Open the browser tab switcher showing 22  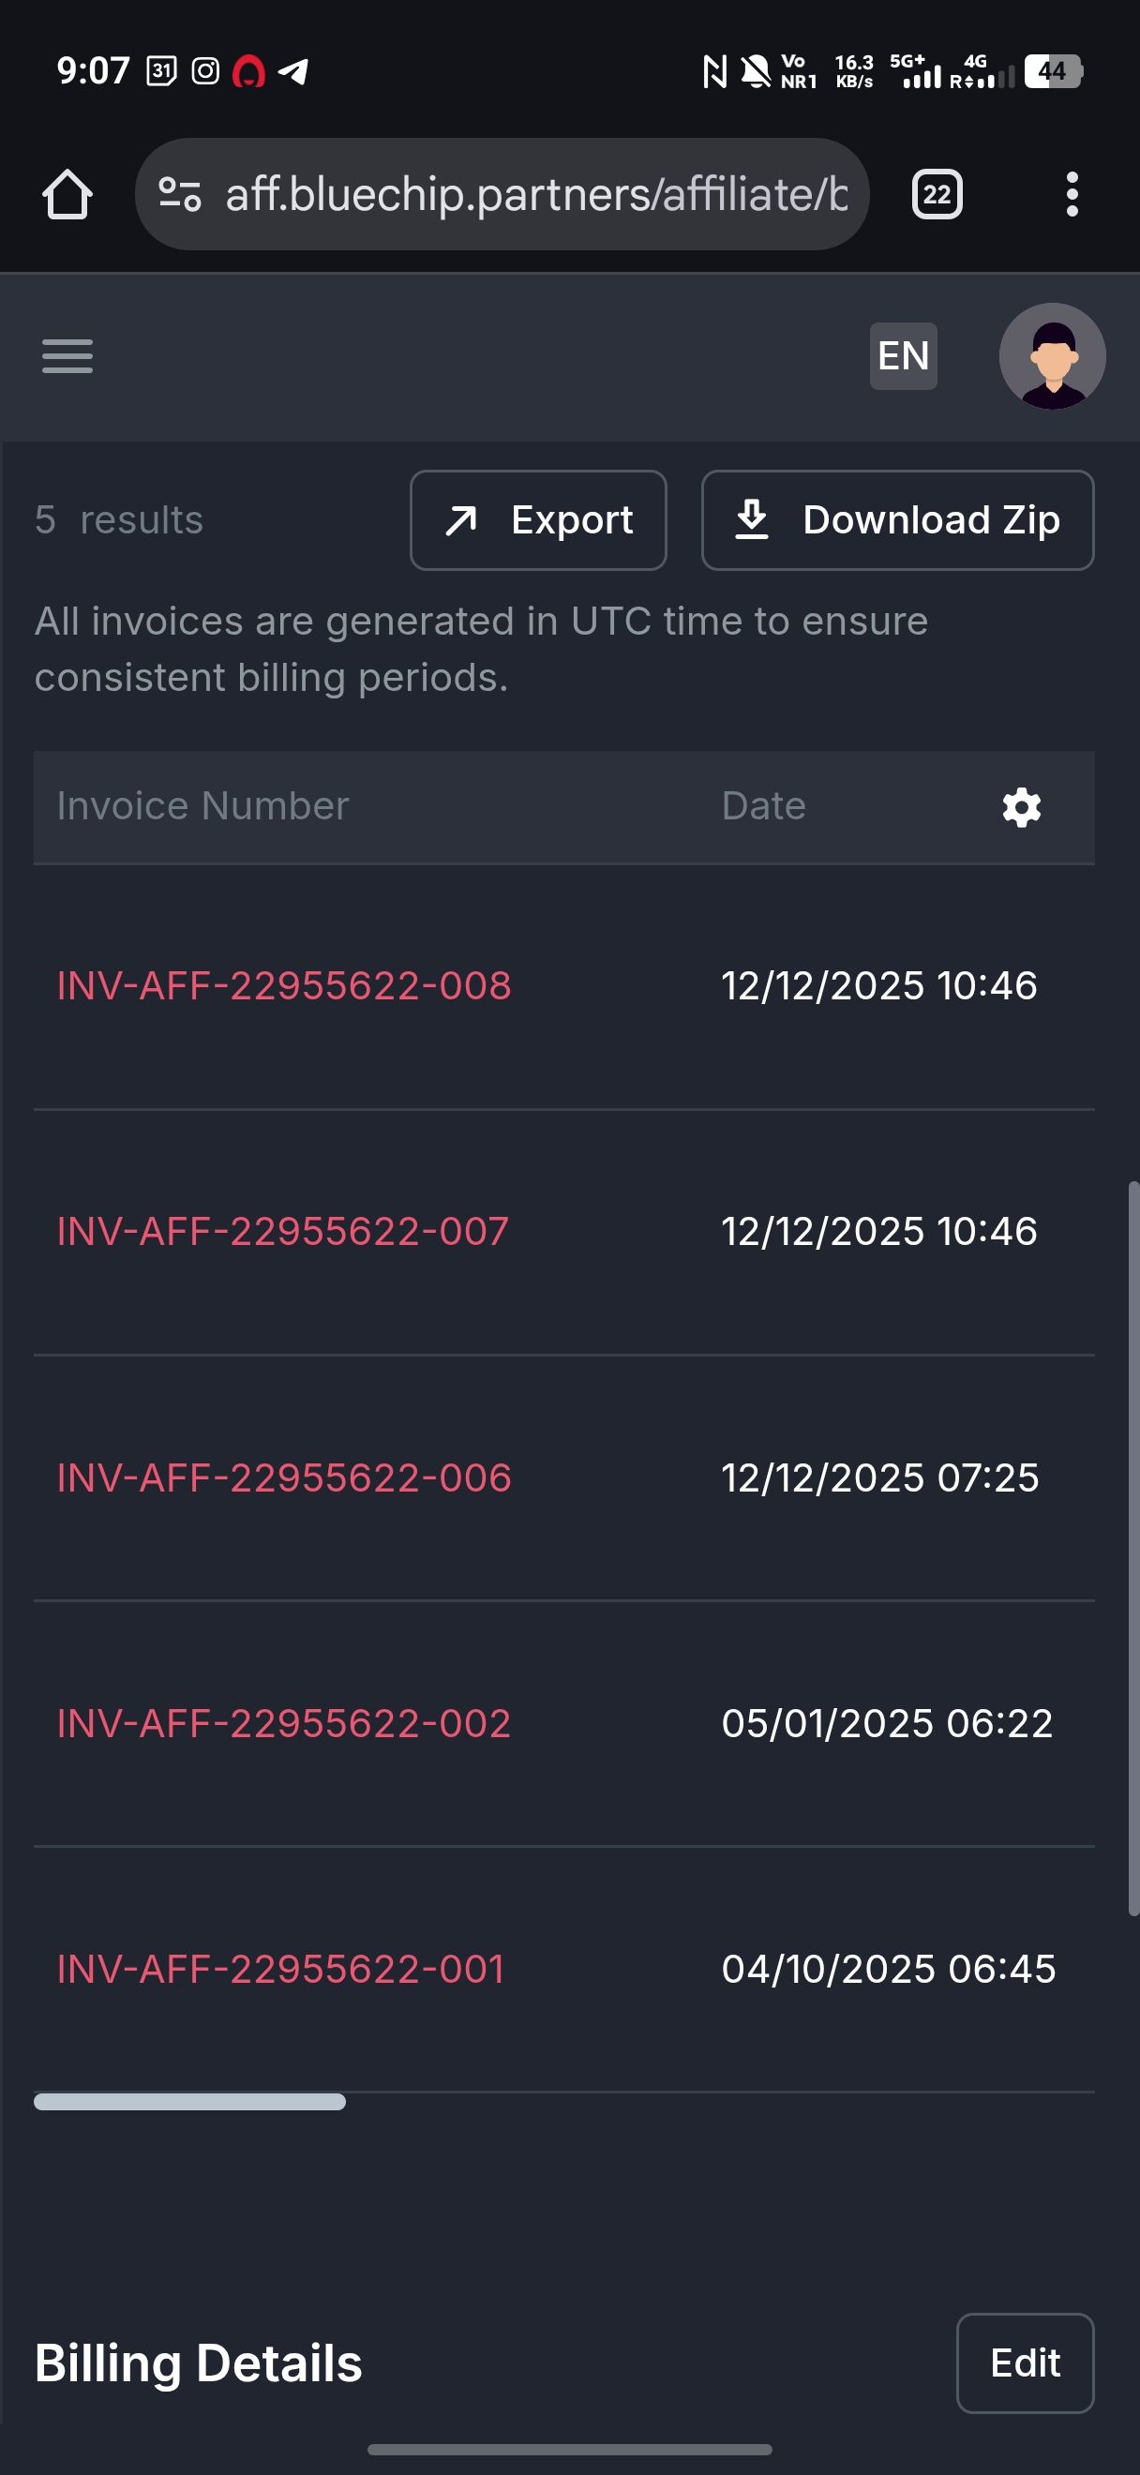[x=936, y=194]
